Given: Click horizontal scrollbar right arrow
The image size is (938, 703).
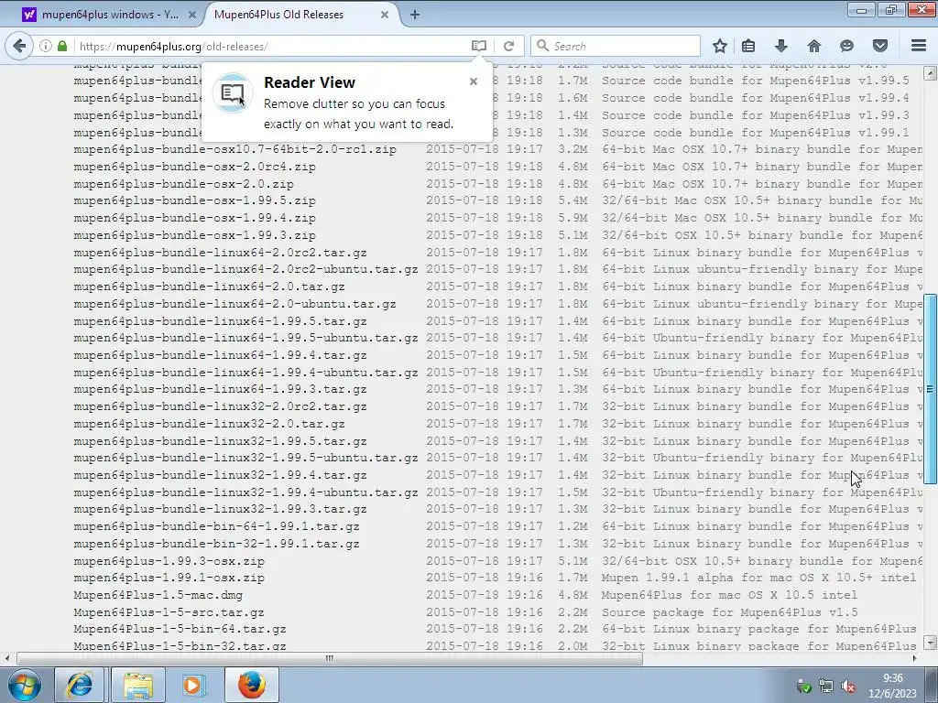Looking at the screenshot, I should tap(915, 659).
